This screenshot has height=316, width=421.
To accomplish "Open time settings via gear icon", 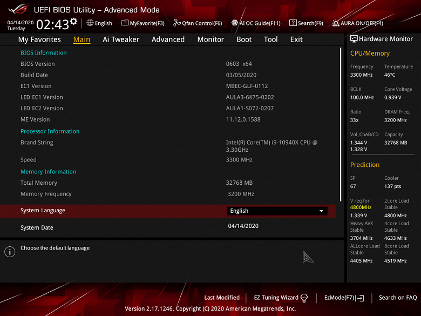I will (x=73, y=21).
